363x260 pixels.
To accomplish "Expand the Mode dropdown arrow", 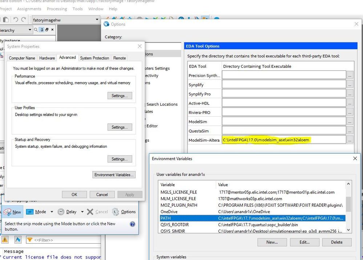I will click(52, 212).
